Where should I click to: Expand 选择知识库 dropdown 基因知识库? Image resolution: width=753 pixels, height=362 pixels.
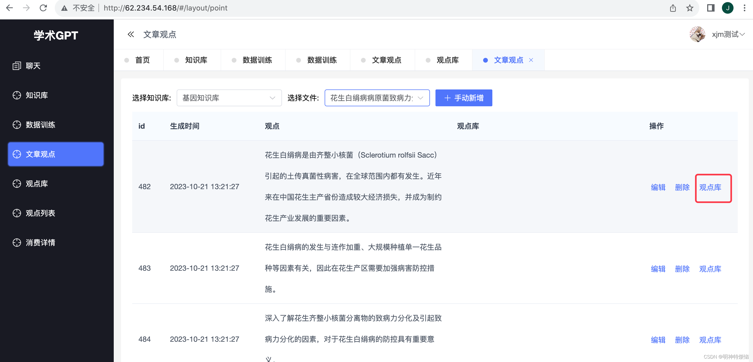(x=229, y=98)
